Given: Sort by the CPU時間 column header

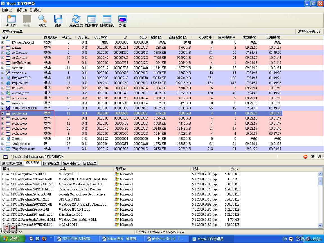Looking at the screenshot, I should [x=101, y=37].
